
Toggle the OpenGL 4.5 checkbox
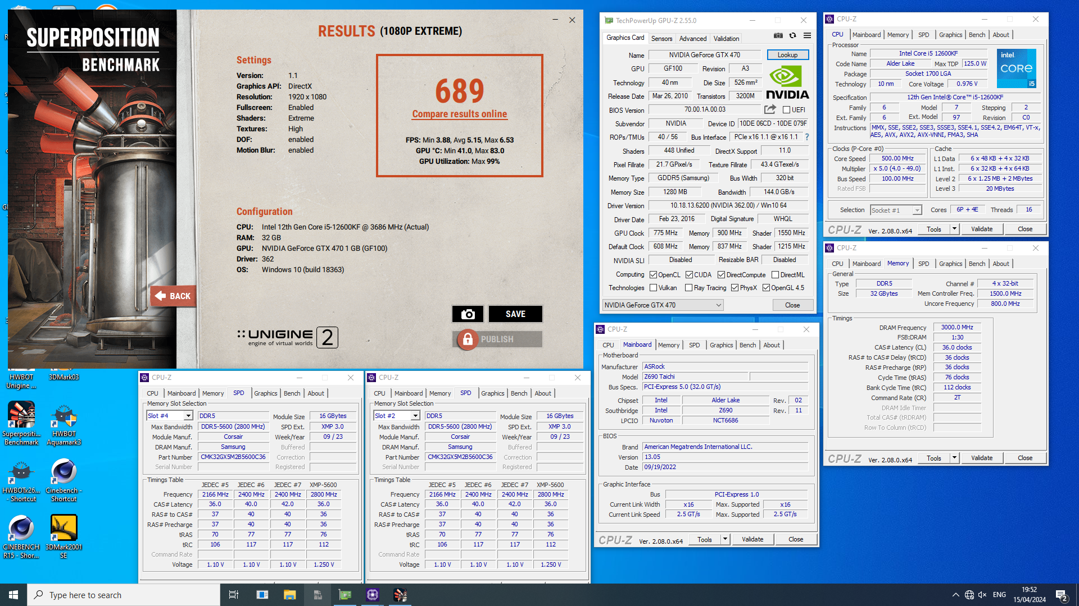[x=766, y=288]
